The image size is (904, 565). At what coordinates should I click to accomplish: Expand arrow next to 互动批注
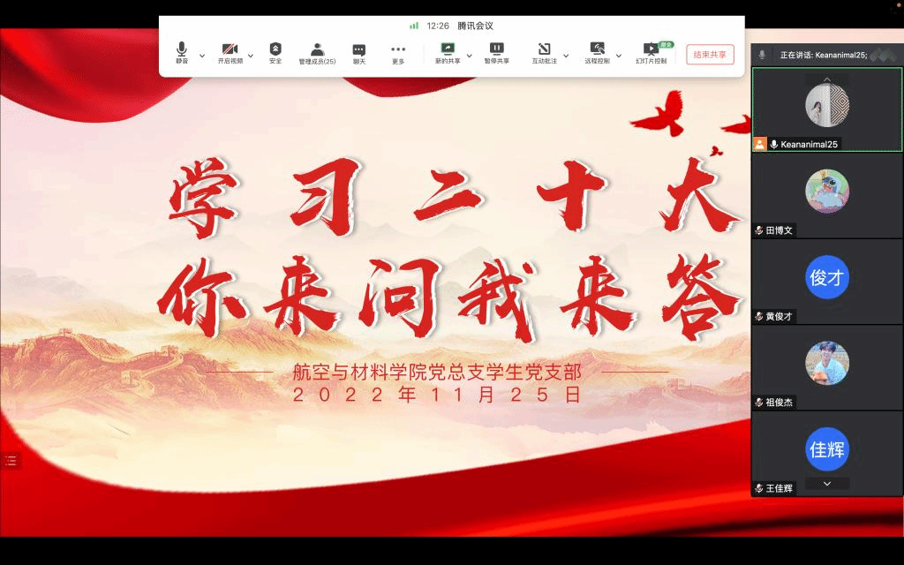[566, 56]
